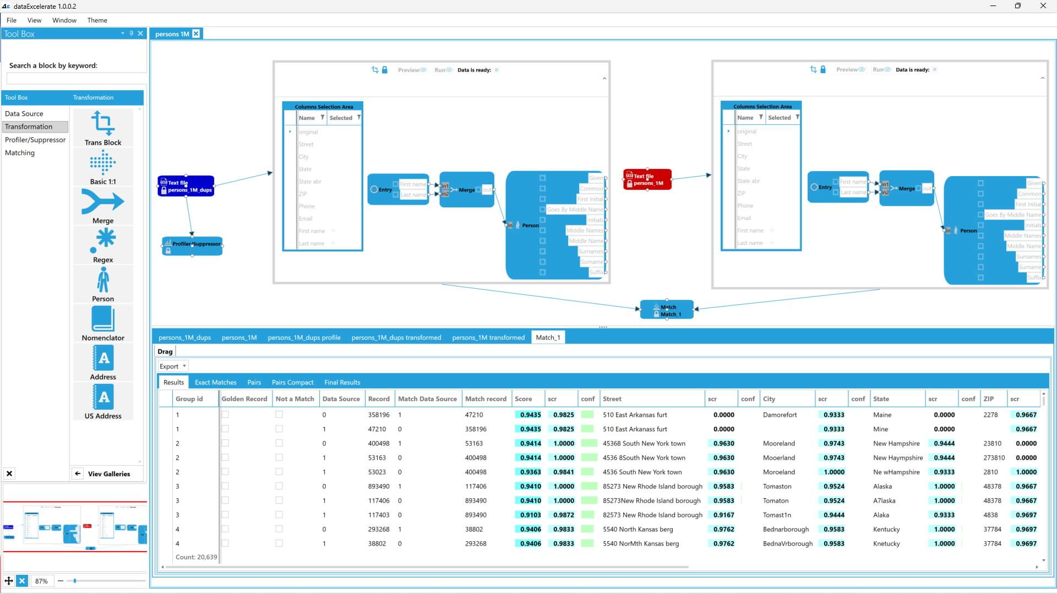1057x594 pixels.
Task: Open the Export dropdown
Action: coord(173,366)
